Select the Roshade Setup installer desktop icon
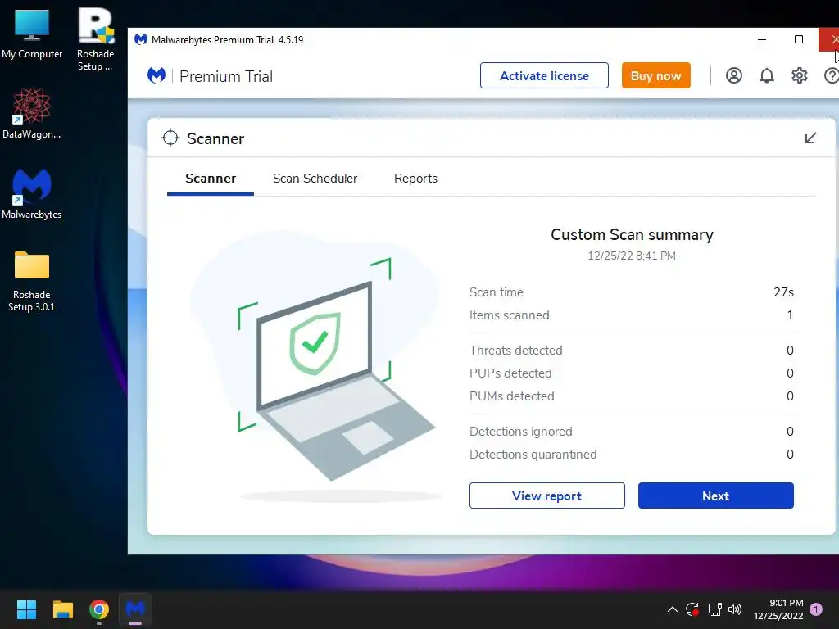Screen dimensions: 839x629 95,39
